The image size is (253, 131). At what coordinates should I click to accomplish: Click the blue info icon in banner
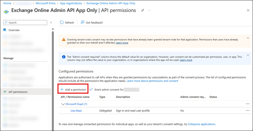64,57
